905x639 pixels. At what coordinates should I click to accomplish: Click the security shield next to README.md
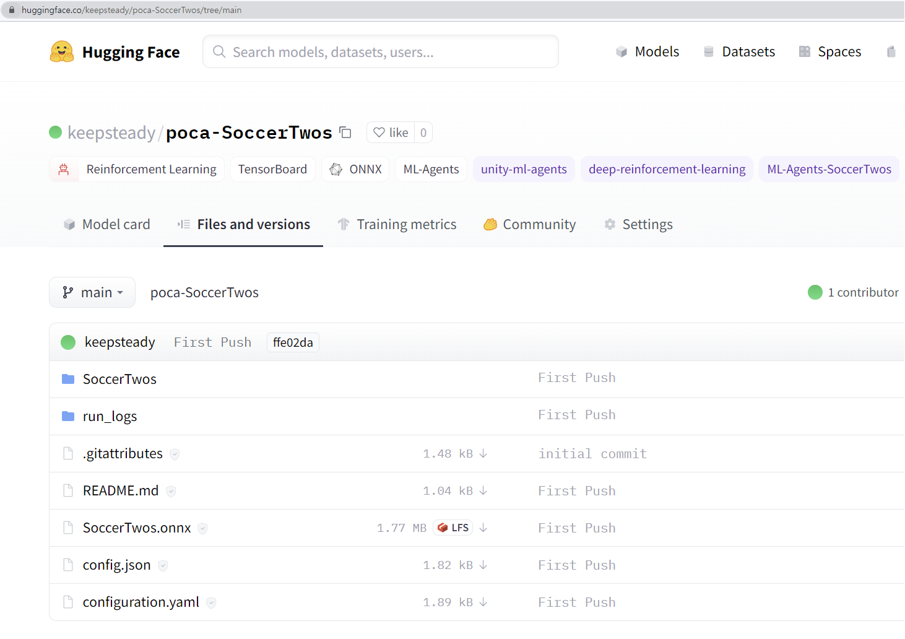coord(171,492)
